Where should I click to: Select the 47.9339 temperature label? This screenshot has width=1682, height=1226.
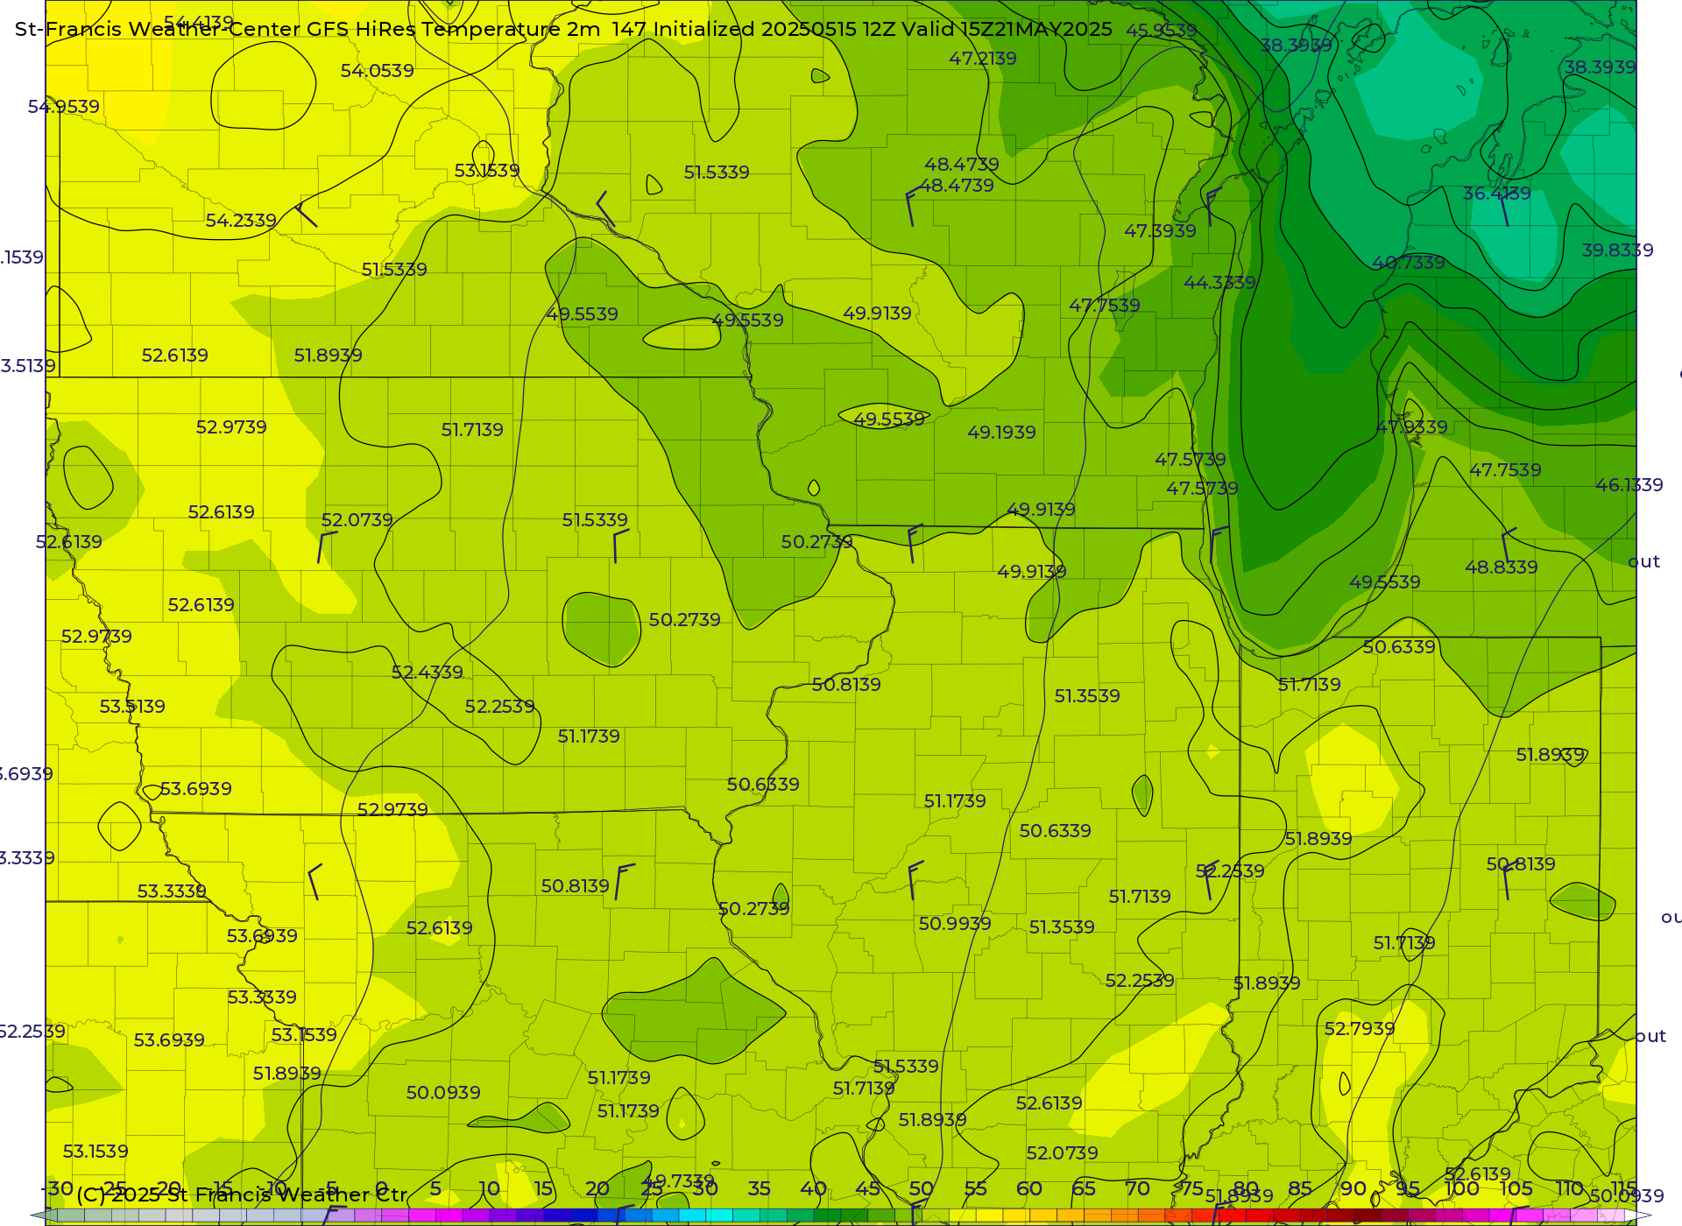[1412, 427]
